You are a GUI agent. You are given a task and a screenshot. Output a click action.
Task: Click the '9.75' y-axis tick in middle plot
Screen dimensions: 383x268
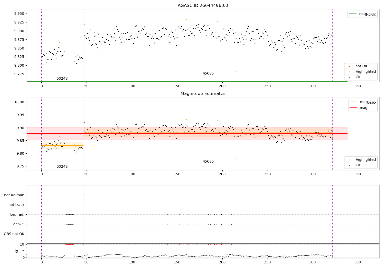tap(20, 166)
